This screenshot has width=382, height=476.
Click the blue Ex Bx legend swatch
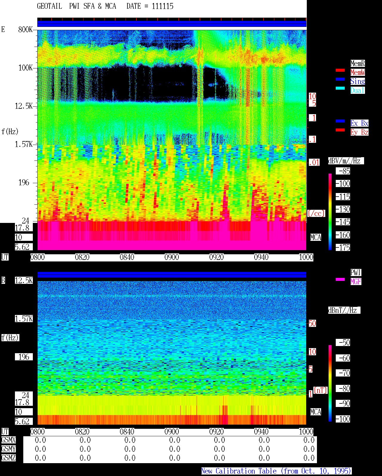(340, 121)
